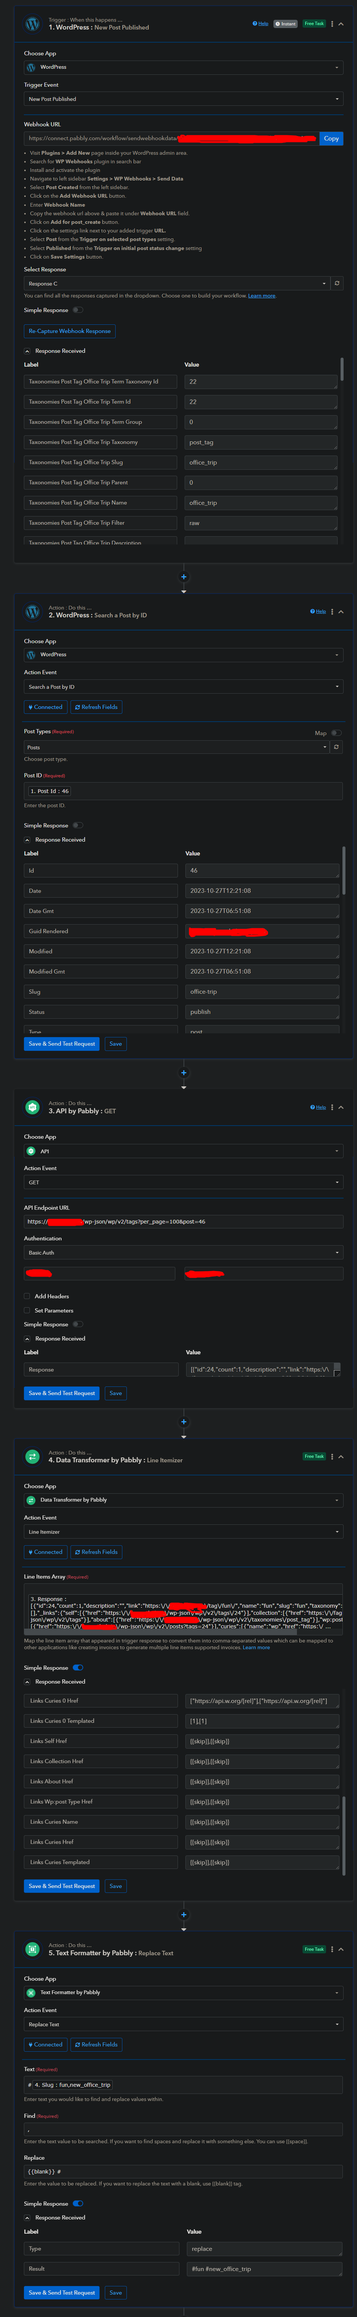Click the API Endpoint URL field
Viewport: 357px width, 2317px height.
183,1221
